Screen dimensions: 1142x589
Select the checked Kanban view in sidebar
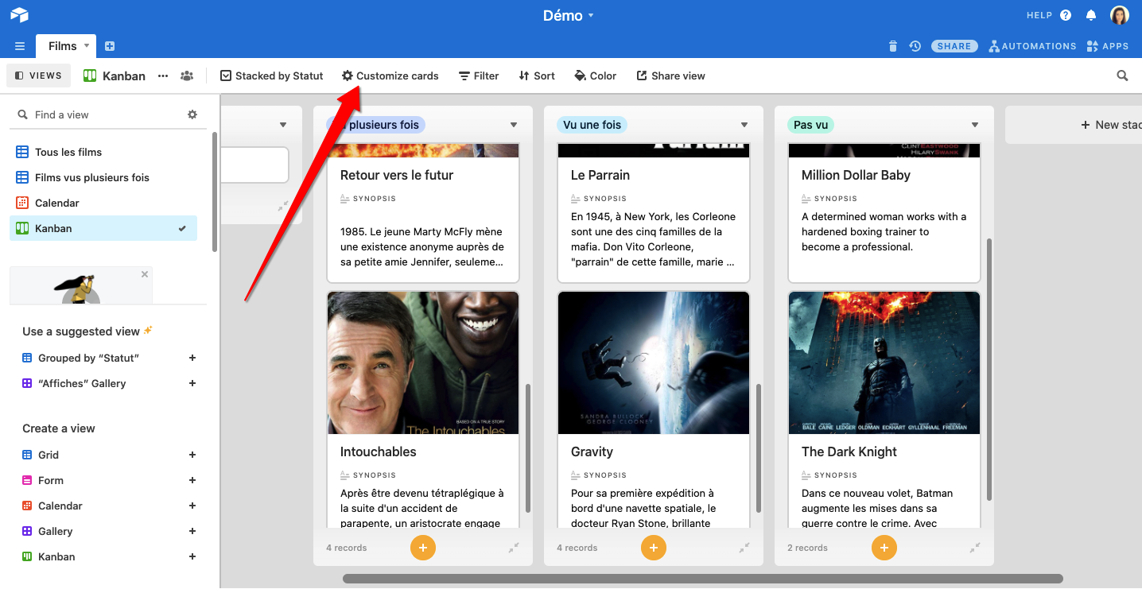(103, 228)
